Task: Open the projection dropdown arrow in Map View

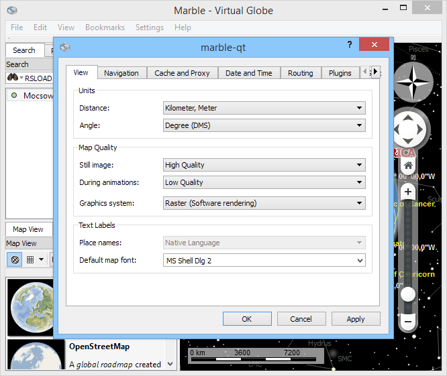Action: point(42,259)
